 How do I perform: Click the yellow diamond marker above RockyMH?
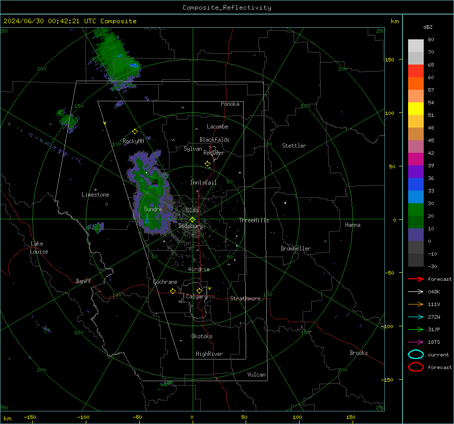coord(135,132)
